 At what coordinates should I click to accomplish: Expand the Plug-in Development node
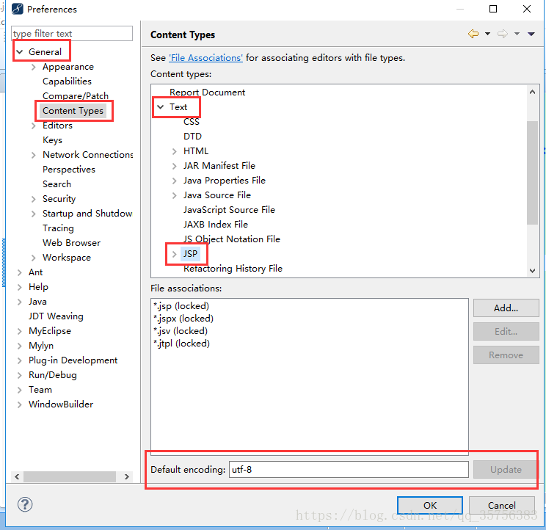[x=20, y=360]
